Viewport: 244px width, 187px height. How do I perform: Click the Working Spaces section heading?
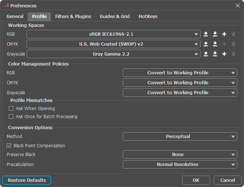point(26,25)
